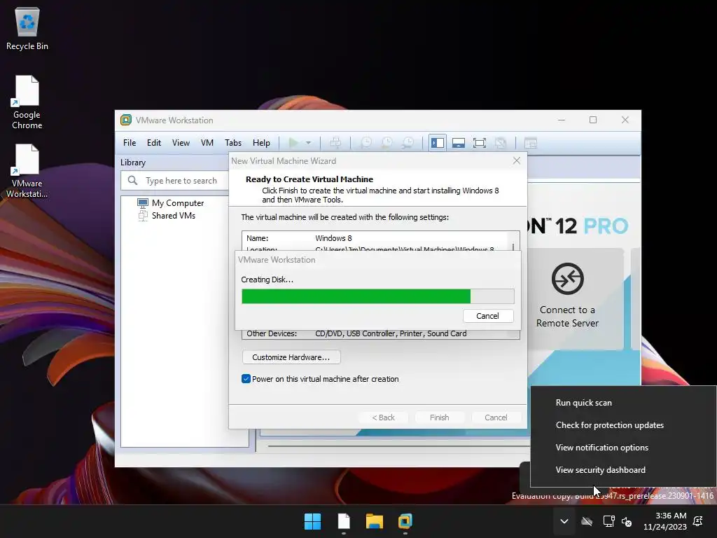Viewport: 717px width, 538px height.
Task: Cancel the Creating Disk progress dialog
Action: pyautogui.click(x=488, y=316)
